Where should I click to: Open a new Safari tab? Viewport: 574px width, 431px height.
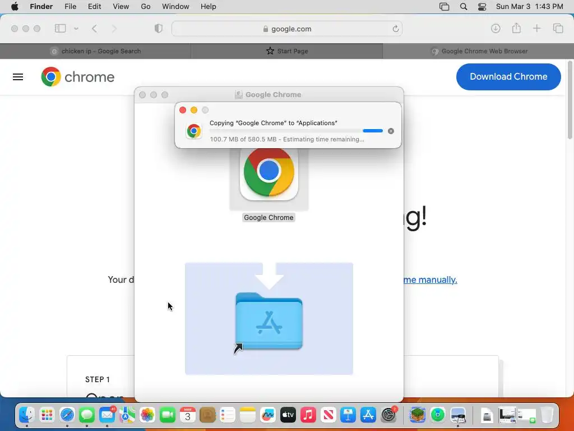point(536,28)
